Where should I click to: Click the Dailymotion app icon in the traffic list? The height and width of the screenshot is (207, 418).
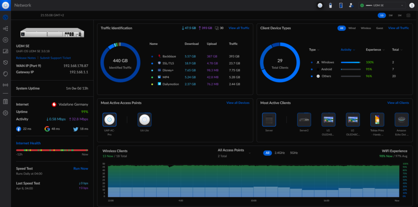[x=160, y=84]
